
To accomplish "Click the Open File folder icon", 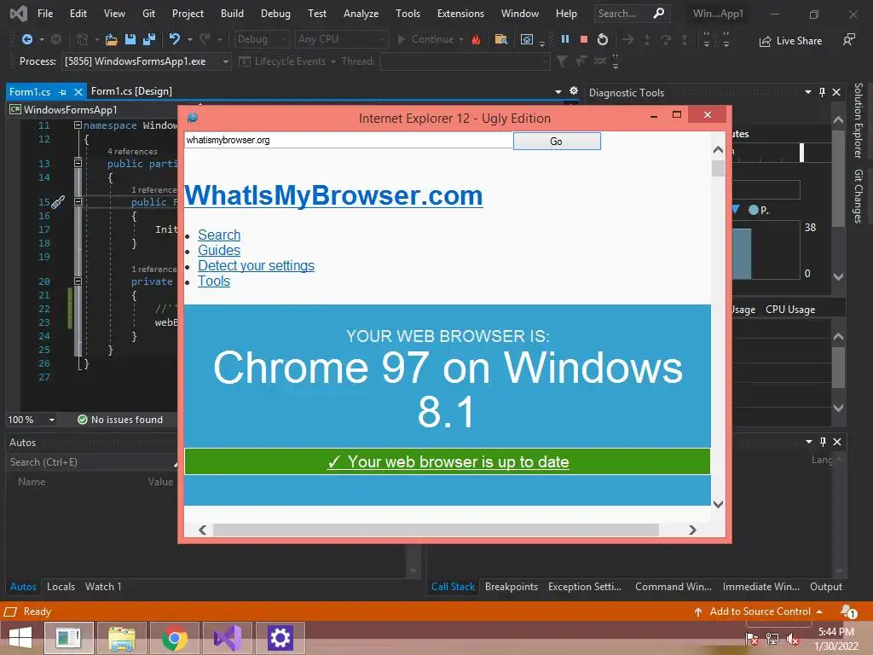I will (x=112, y=39).
